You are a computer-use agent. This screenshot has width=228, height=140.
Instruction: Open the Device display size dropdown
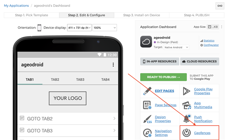click(x=79, y=28)
